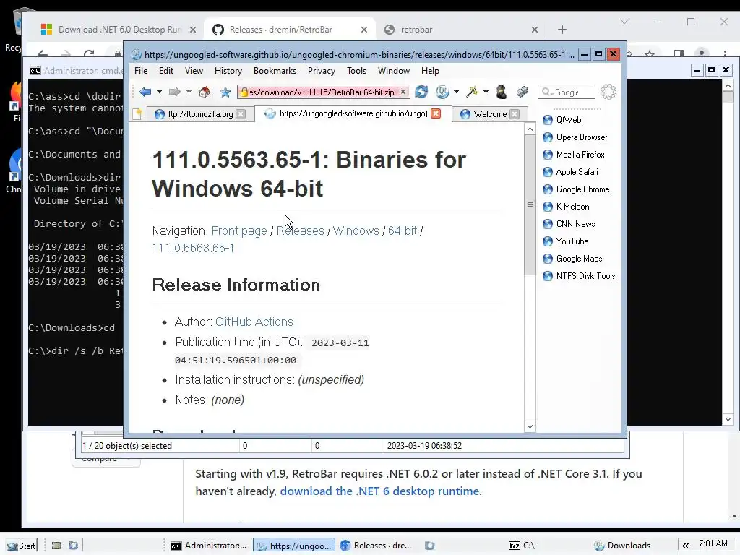Screen dimensions: 740x555
Task: Expand the back history dropdown arrow
Action: 159,92
